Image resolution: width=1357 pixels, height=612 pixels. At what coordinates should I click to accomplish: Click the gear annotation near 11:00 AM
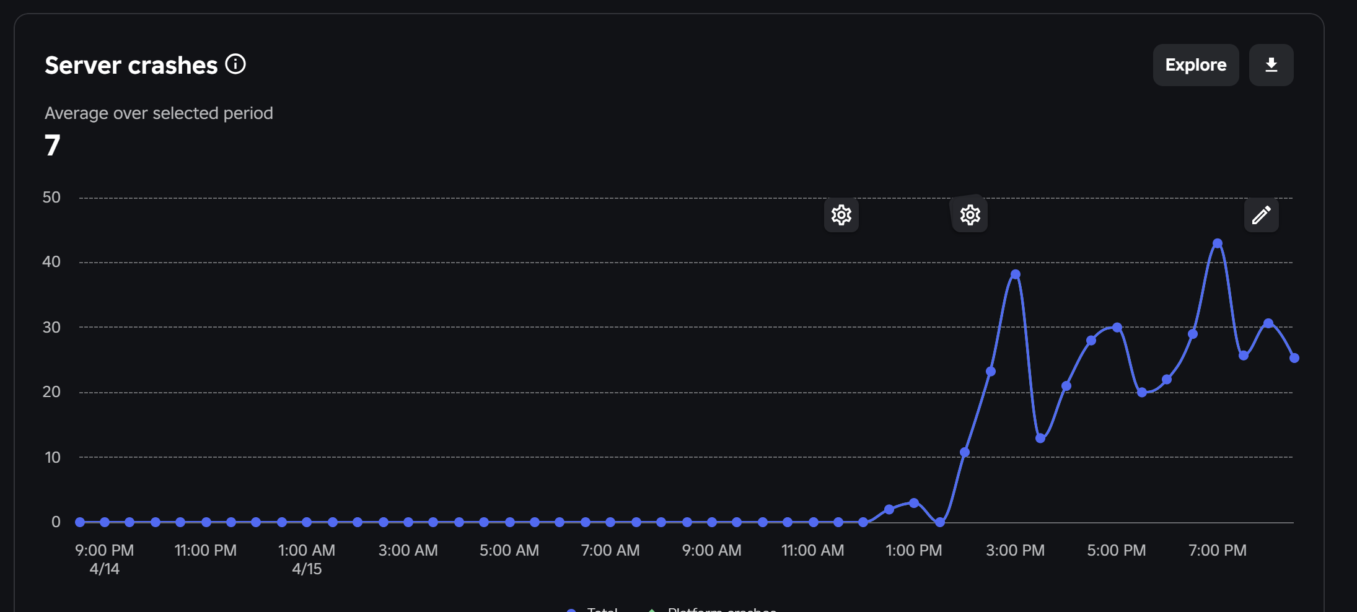point(841,215)
